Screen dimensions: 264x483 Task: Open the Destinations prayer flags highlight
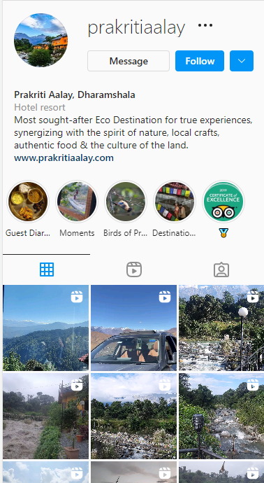(x=175, y=202)
